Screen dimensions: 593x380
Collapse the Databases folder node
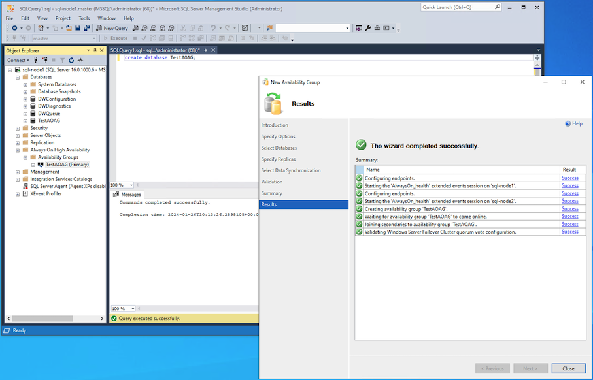[x=18, y=77]
